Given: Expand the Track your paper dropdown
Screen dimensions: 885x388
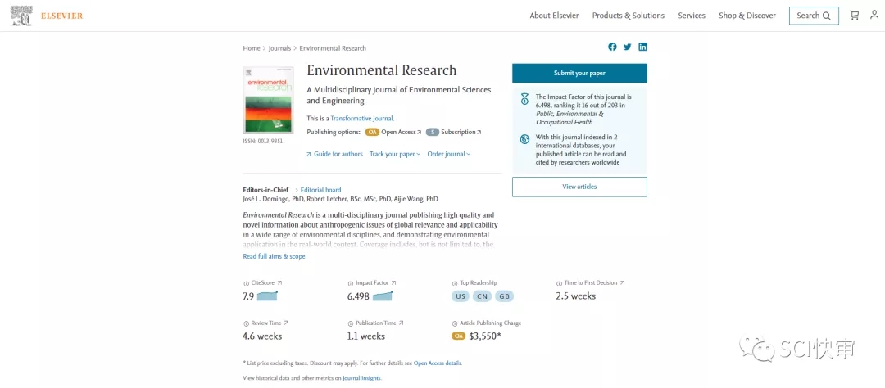Looking at the screenshot, I should 394,154.
